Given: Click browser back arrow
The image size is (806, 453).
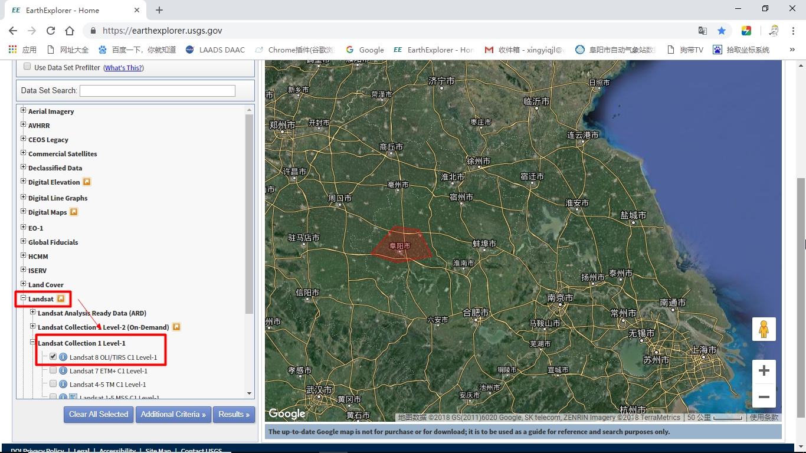Looking at the screenshot, I should [13, 31].
